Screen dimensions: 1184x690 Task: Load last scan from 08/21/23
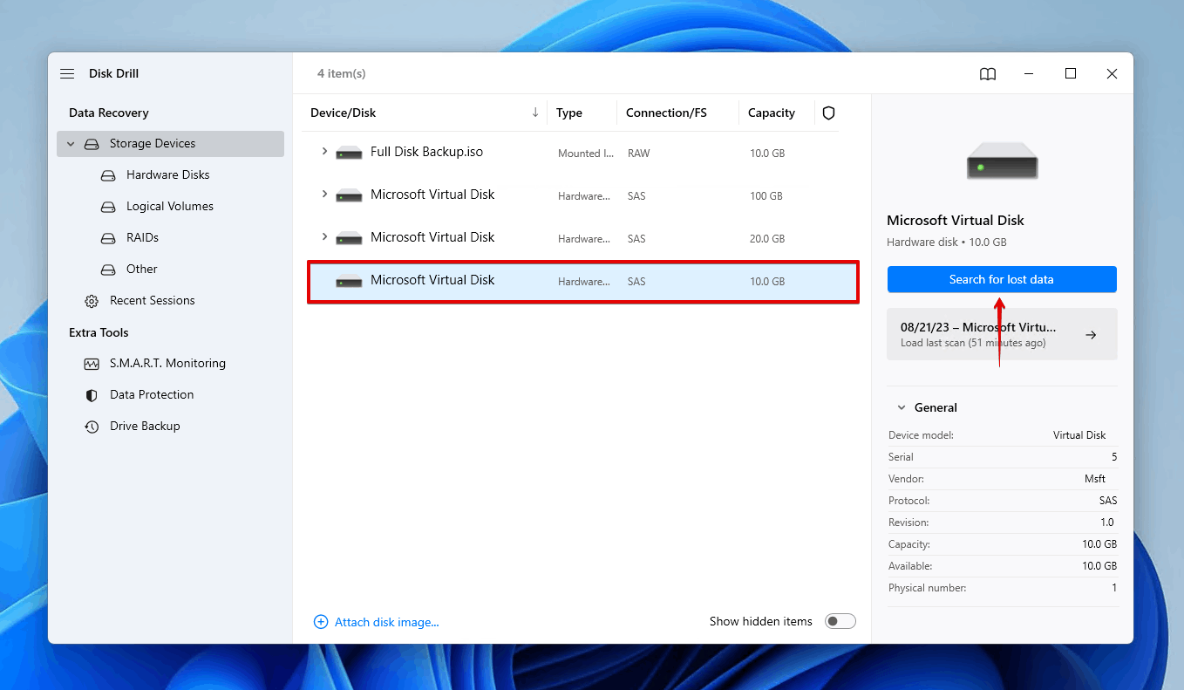pyautogui.click(x=1002, y=334)
